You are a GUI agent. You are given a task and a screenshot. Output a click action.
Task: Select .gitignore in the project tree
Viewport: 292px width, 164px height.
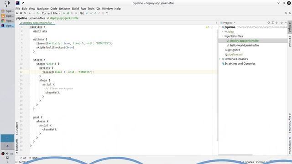(234, 50)
